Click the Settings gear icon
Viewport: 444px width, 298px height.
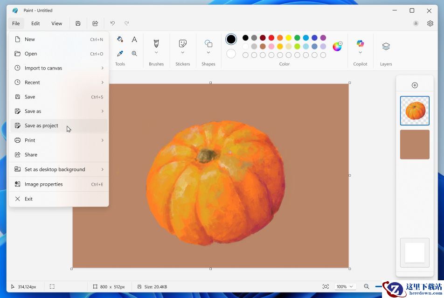click(430, 23)
